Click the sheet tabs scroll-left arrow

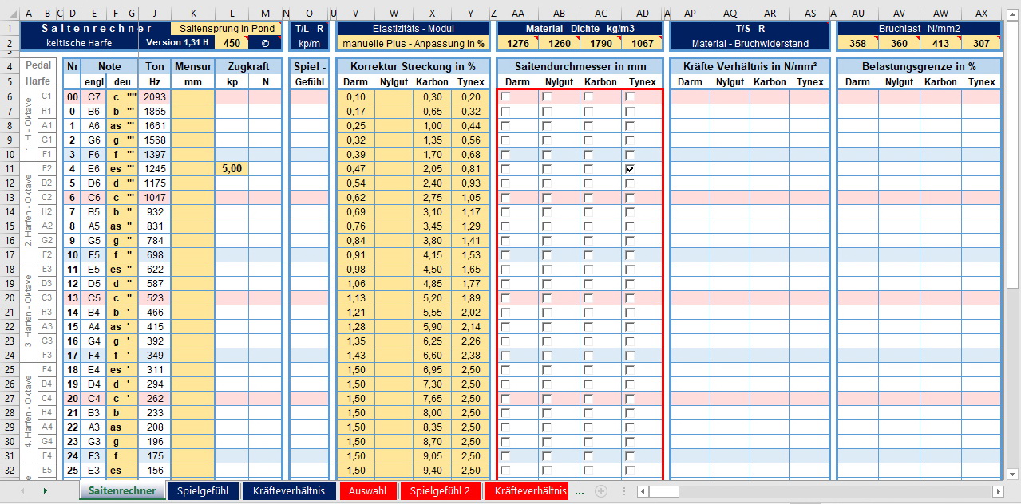coord(22,491)
